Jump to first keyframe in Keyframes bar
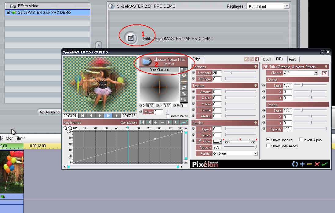Screen dimensions: 335x213 [x=142, y=122]
